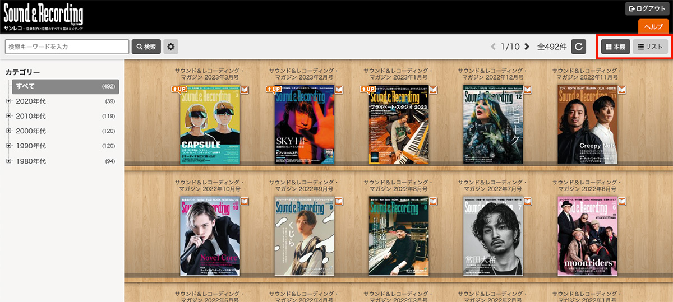The image size is (673, 302).
Task: Expand the 2010年代 category
Action: [x=8, y=116]
